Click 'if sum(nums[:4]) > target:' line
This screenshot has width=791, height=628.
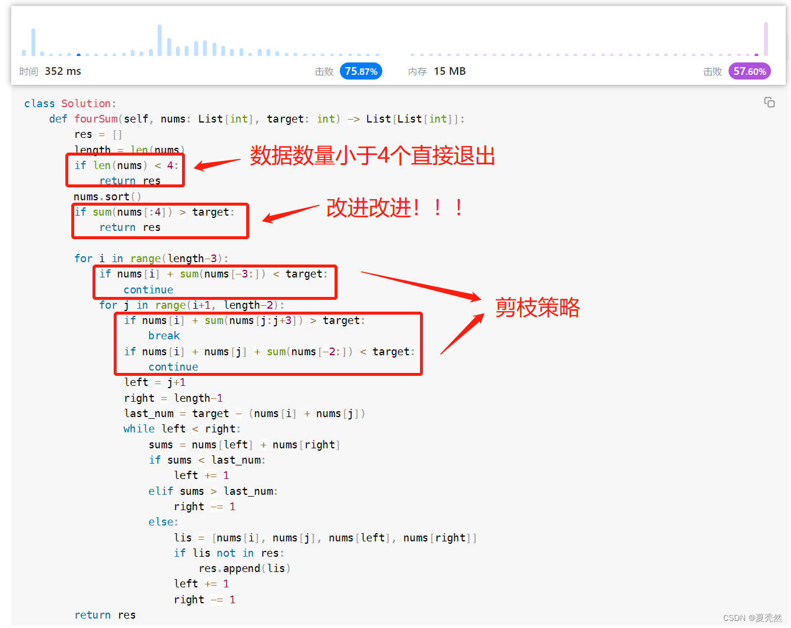point(154,212)
